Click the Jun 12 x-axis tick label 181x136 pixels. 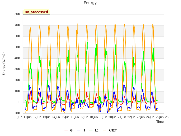(32, 117)
